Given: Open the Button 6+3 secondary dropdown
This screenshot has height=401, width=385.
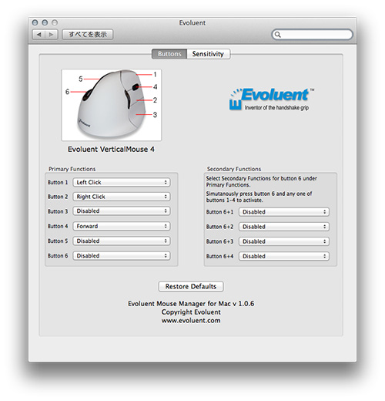Looking at the screenshot, I should click(284, 241).
